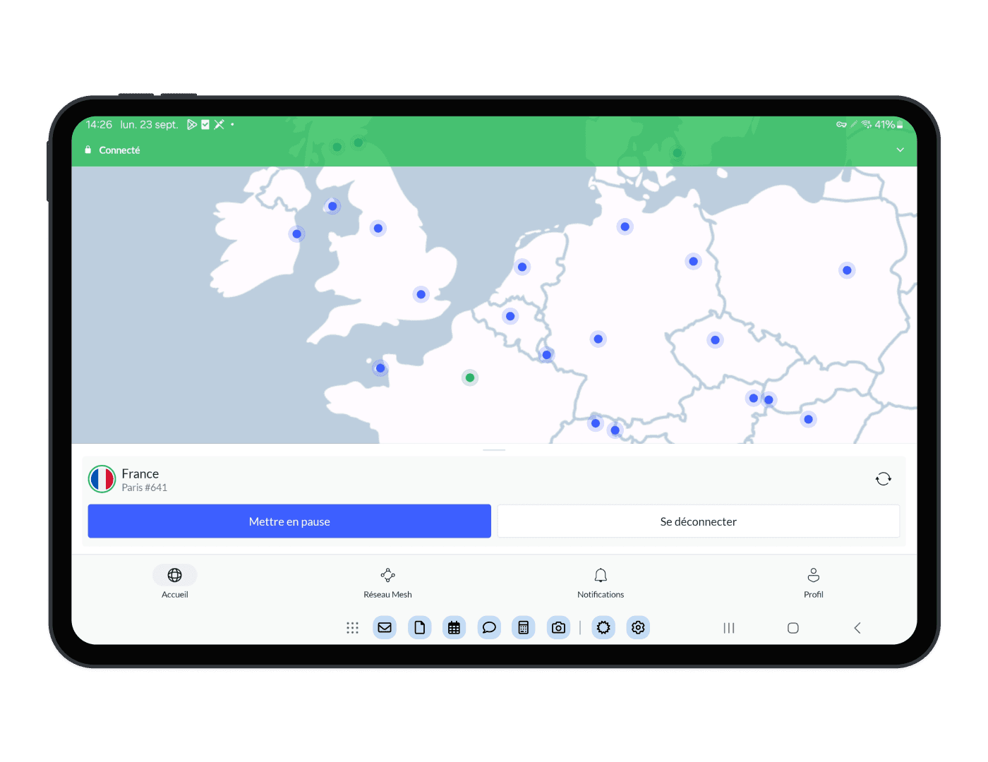The height and width of the screenshot is (762, 988).
Task: Open the sun-shaped gear app in taskbar
Action: point(603,627)
